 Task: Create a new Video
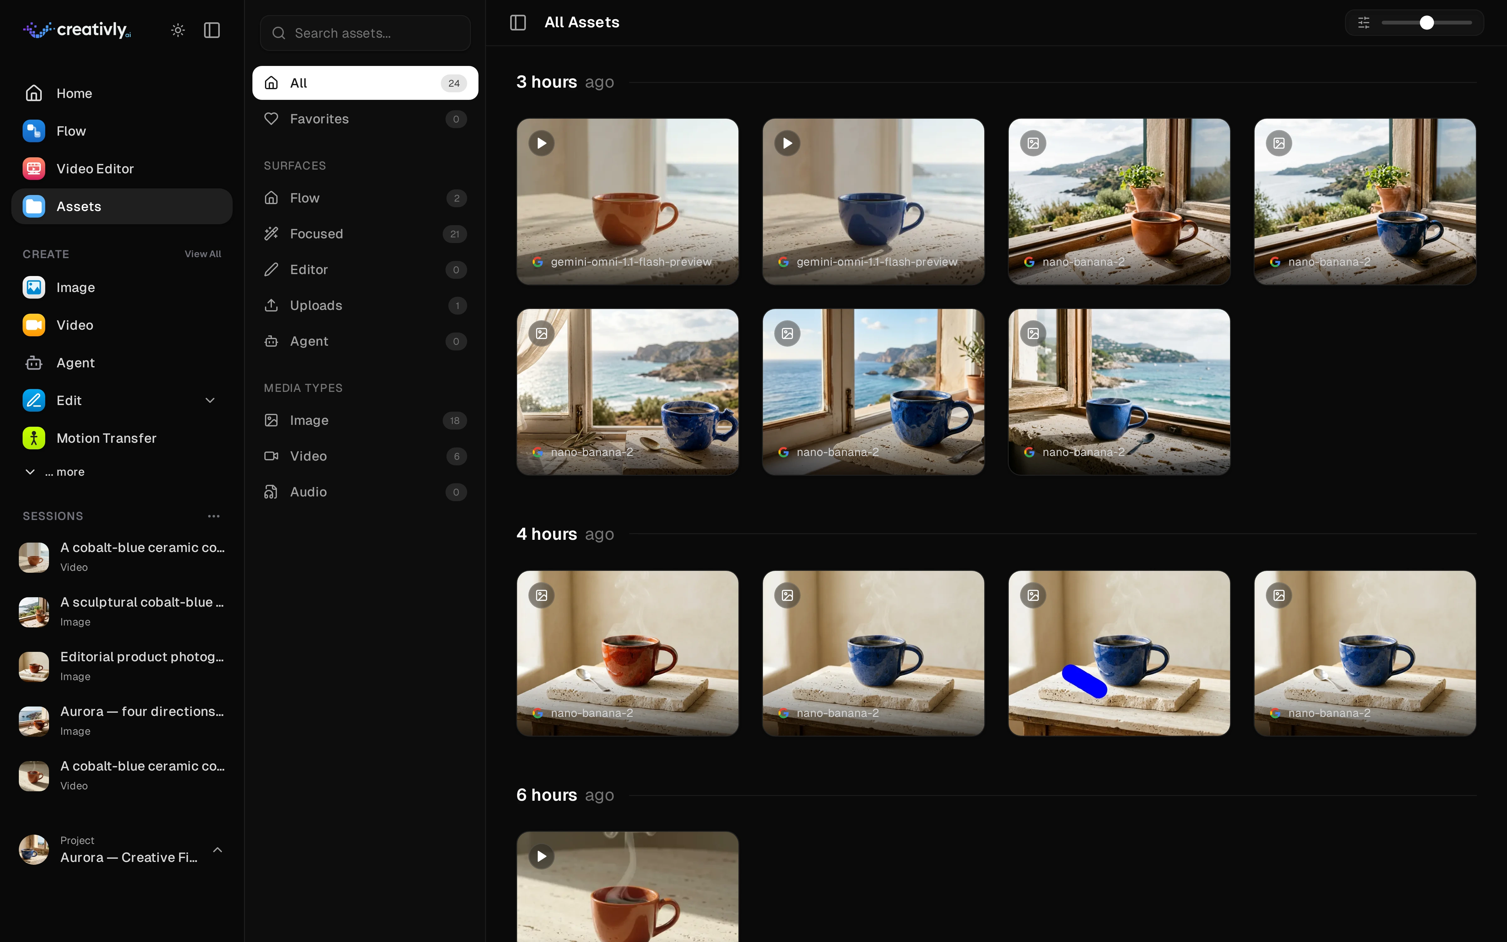pyautogui.click(x=122, y=325)
